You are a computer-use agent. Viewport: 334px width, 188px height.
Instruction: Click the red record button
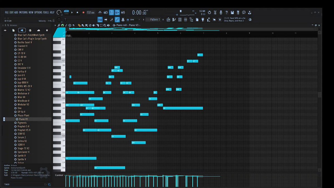[83, 13]
